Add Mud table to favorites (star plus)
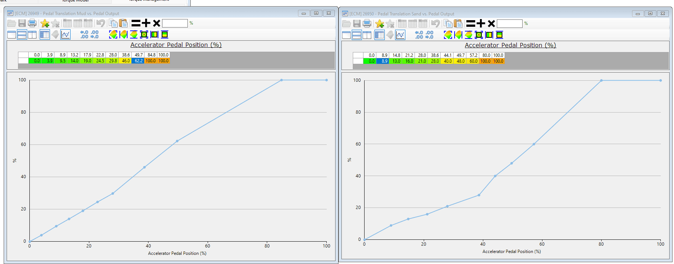674x264 pixels. tap(45, 23)
